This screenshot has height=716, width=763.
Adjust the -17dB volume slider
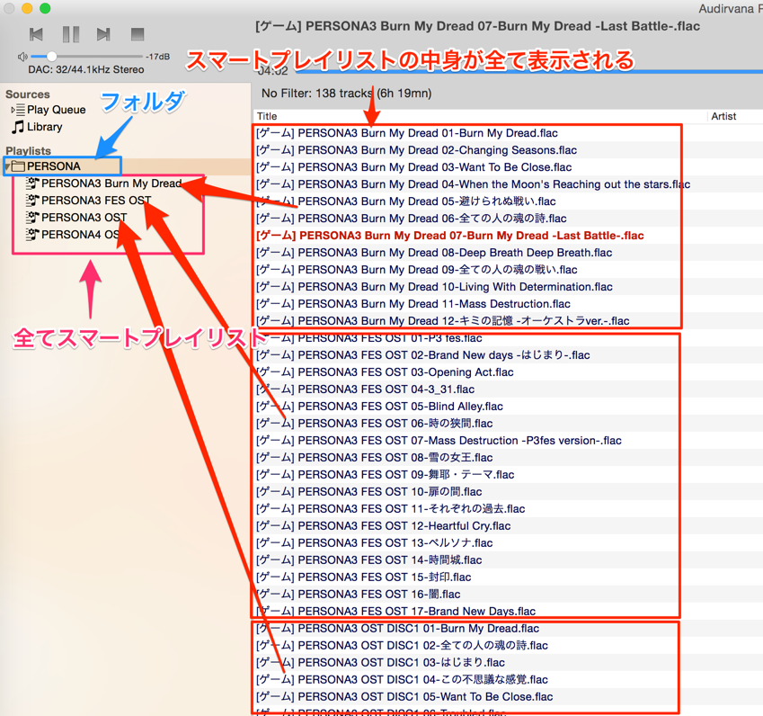coord(51,55)
